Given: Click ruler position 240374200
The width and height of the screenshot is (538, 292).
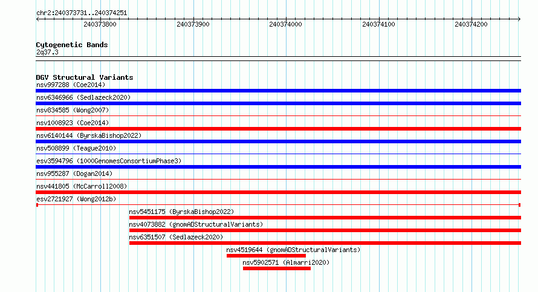Looking at the screenshot, I should pyautogui.click(x=471, y=24).
